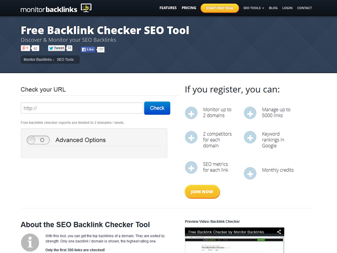Click the Start Free Trial button
Screen dimensions: 337x253
point(219,8)
